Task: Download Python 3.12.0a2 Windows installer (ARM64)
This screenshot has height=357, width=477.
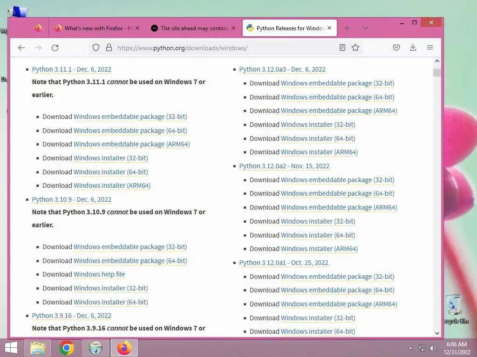Action: click(x=319, y=249)
